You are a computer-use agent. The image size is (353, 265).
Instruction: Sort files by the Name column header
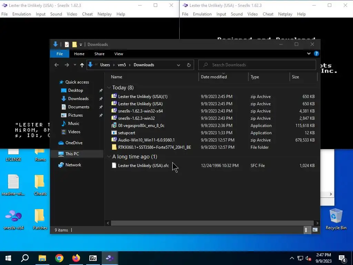117,77
